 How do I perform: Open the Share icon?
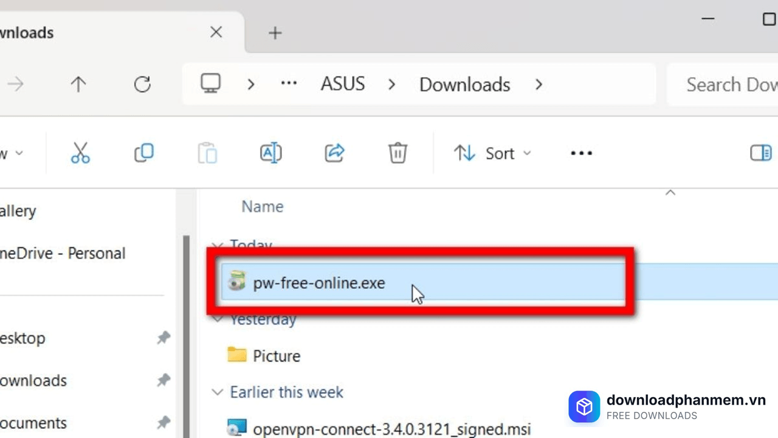(x=334, y=153)
